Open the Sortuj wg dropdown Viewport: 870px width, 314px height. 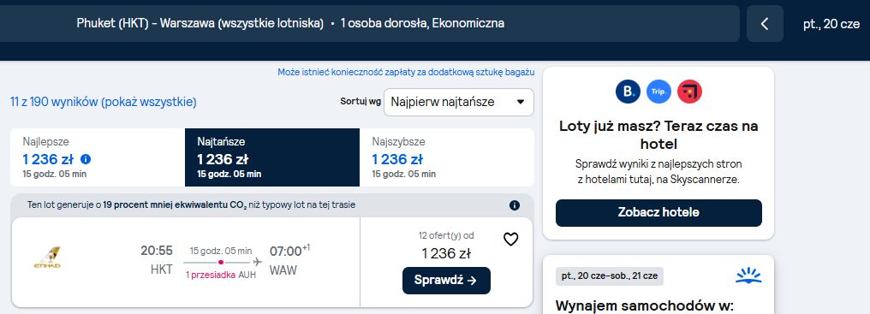pos(459,102)
